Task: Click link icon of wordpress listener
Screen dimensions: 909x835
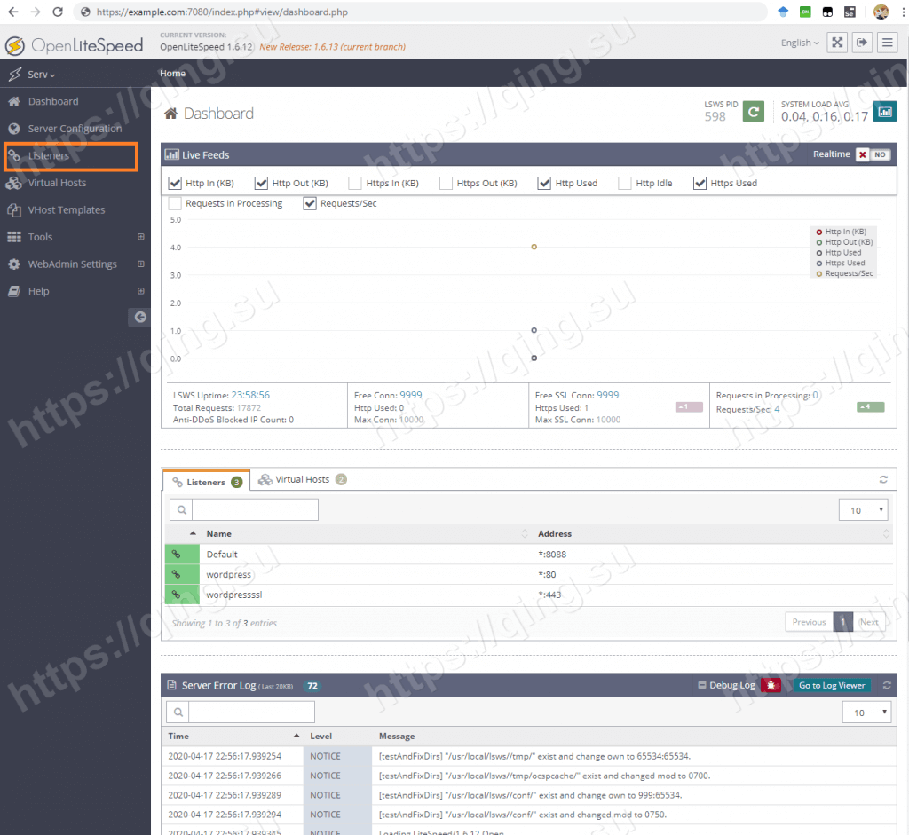Action: (177, 575)
